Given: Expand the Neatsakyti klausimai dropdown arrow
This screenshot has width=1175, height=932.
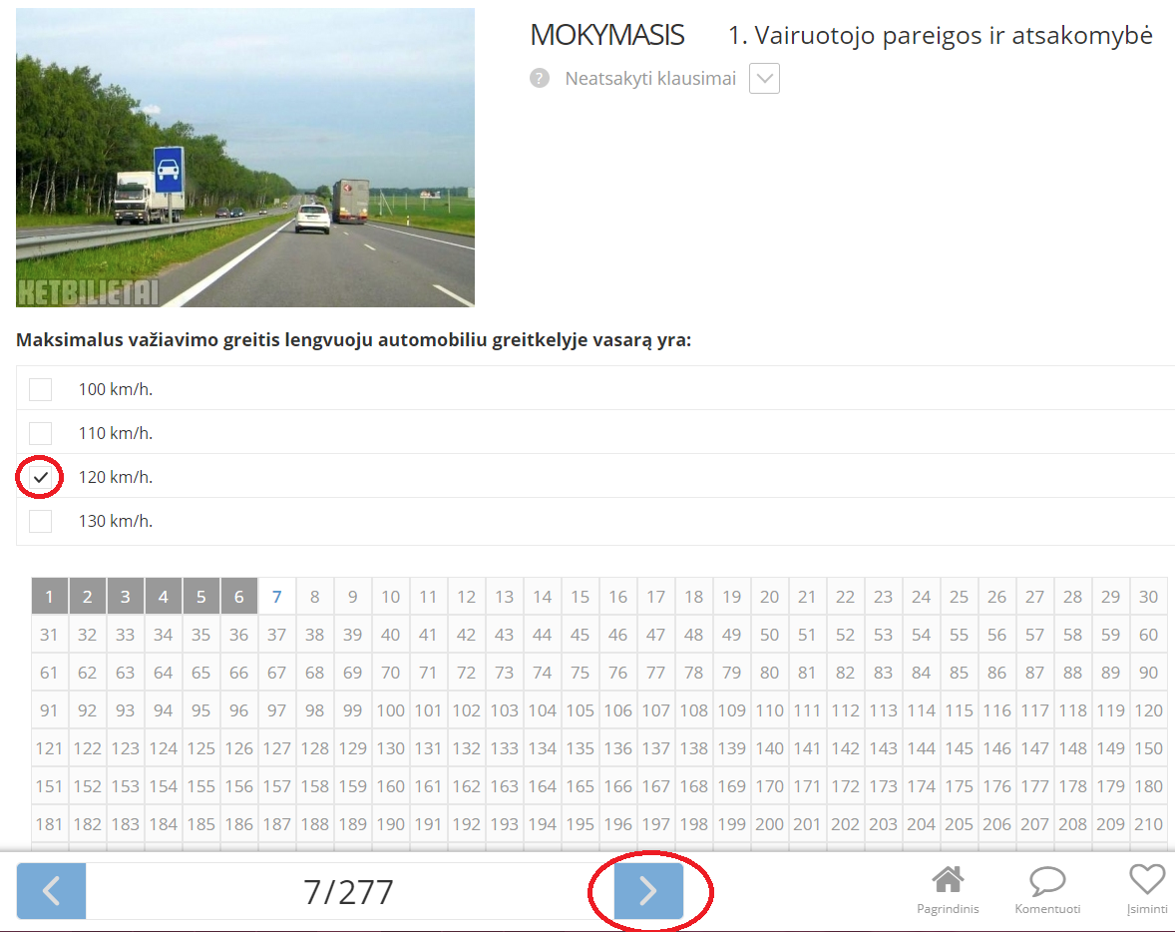Looking at the screenshot, I should [764, 78].
